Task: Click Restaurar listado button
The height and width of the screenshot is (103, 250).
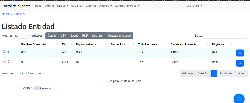Action: pyautogui.click(x=119, y=36)
